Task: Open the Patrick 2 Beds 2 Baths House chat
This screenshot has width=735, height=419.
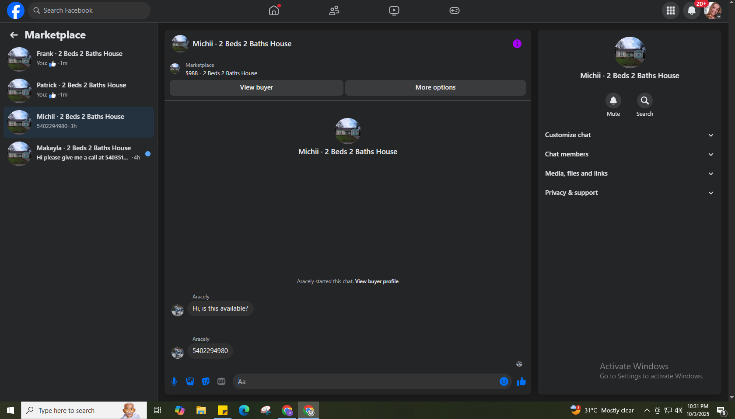Action: [x=79, y=91]
